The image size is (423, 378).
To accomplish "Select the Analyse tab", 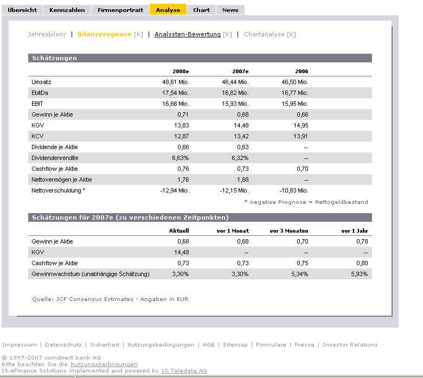I will (168, 10).
